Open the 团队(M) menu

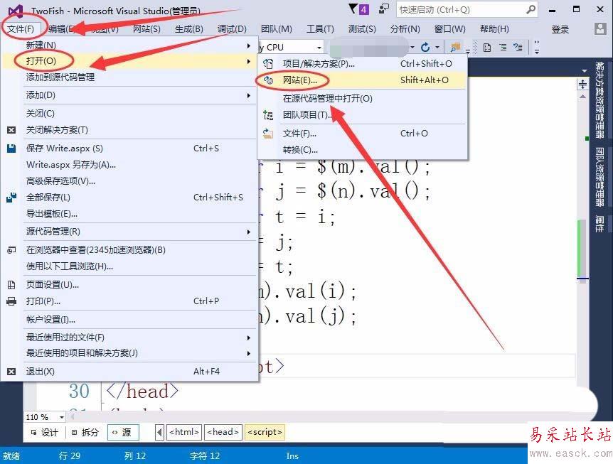tap(277, 29)
